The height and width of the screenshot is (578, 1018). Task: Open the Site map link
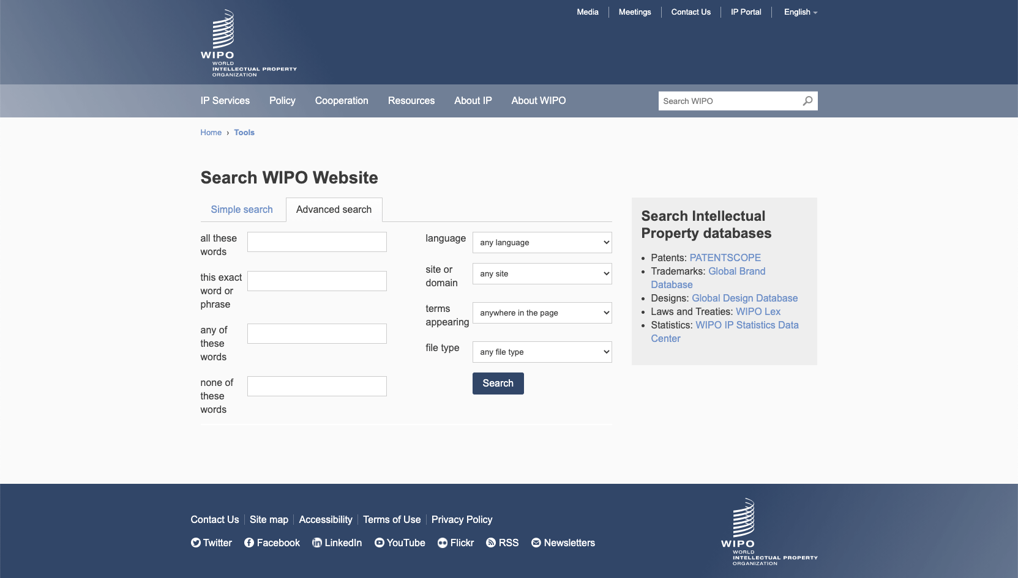(x=269, y=519)
